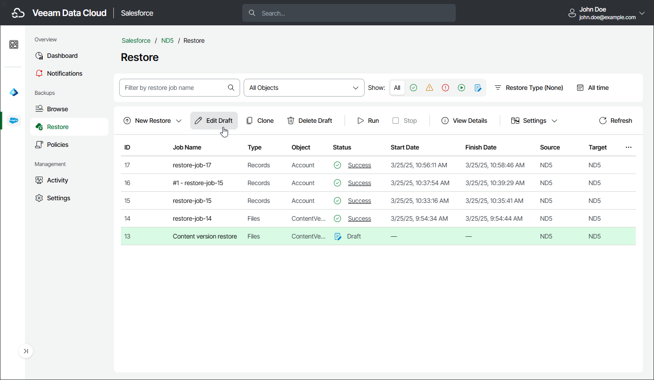The height and width of the screenshot is (380, 654).
Task: Click Edit Draft button
Action: pyautogui.click(x=214, y=121)
